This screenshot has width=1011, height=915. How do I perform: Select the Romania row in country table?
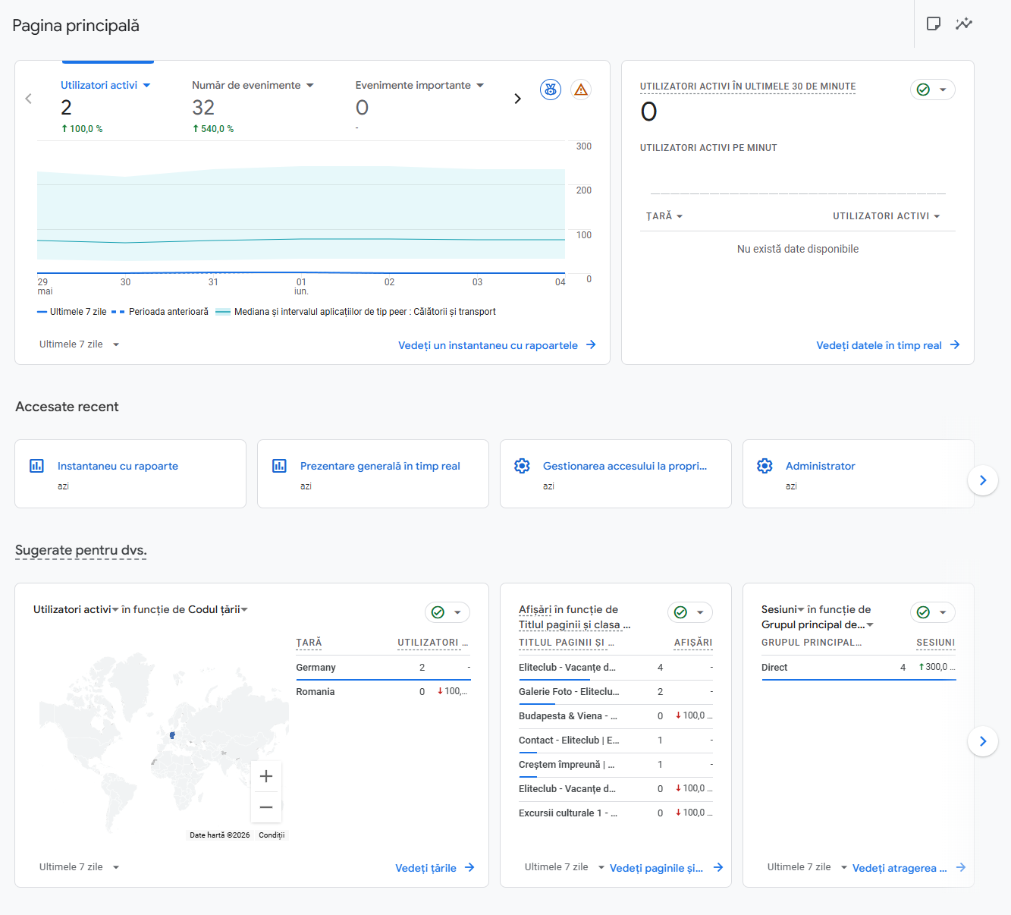(x=384, y=692)
